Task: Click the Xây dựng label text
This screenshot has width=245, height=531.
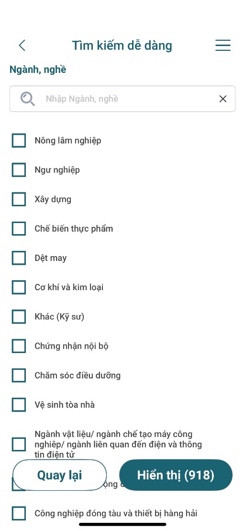Action: coord(53,200)
